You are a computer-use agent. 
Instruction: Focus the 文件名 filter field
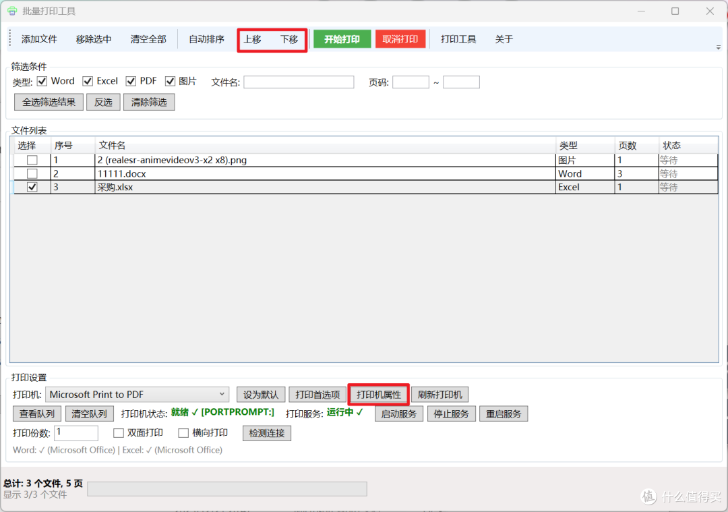[299, 82]
